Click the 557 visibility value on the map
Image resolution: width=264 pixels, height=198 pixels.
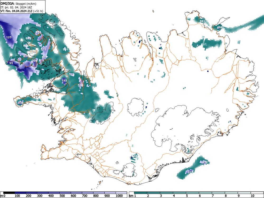tap(38, 32)
